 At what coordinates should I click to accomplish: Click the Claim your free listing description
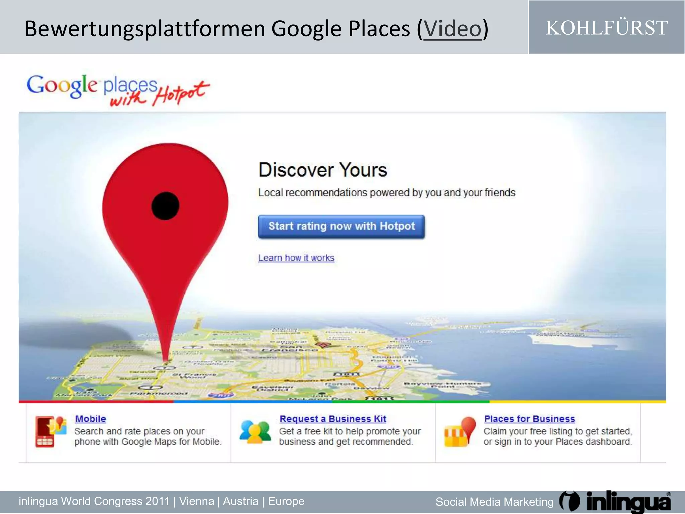click(x=558, y=436)
